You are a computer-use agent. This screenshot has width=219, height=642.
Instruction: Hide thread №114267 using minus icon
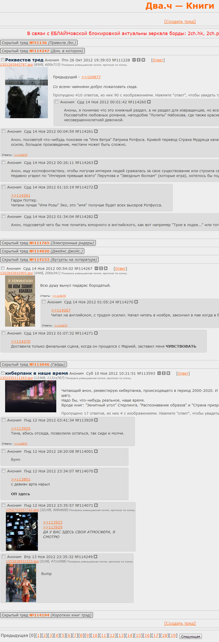click(96, 268)
